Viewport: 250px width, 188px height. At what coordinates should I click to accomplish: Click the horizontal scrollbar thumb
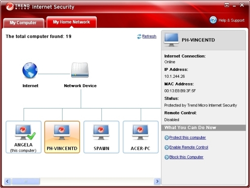pyautogui.click(x=26, y=181)
